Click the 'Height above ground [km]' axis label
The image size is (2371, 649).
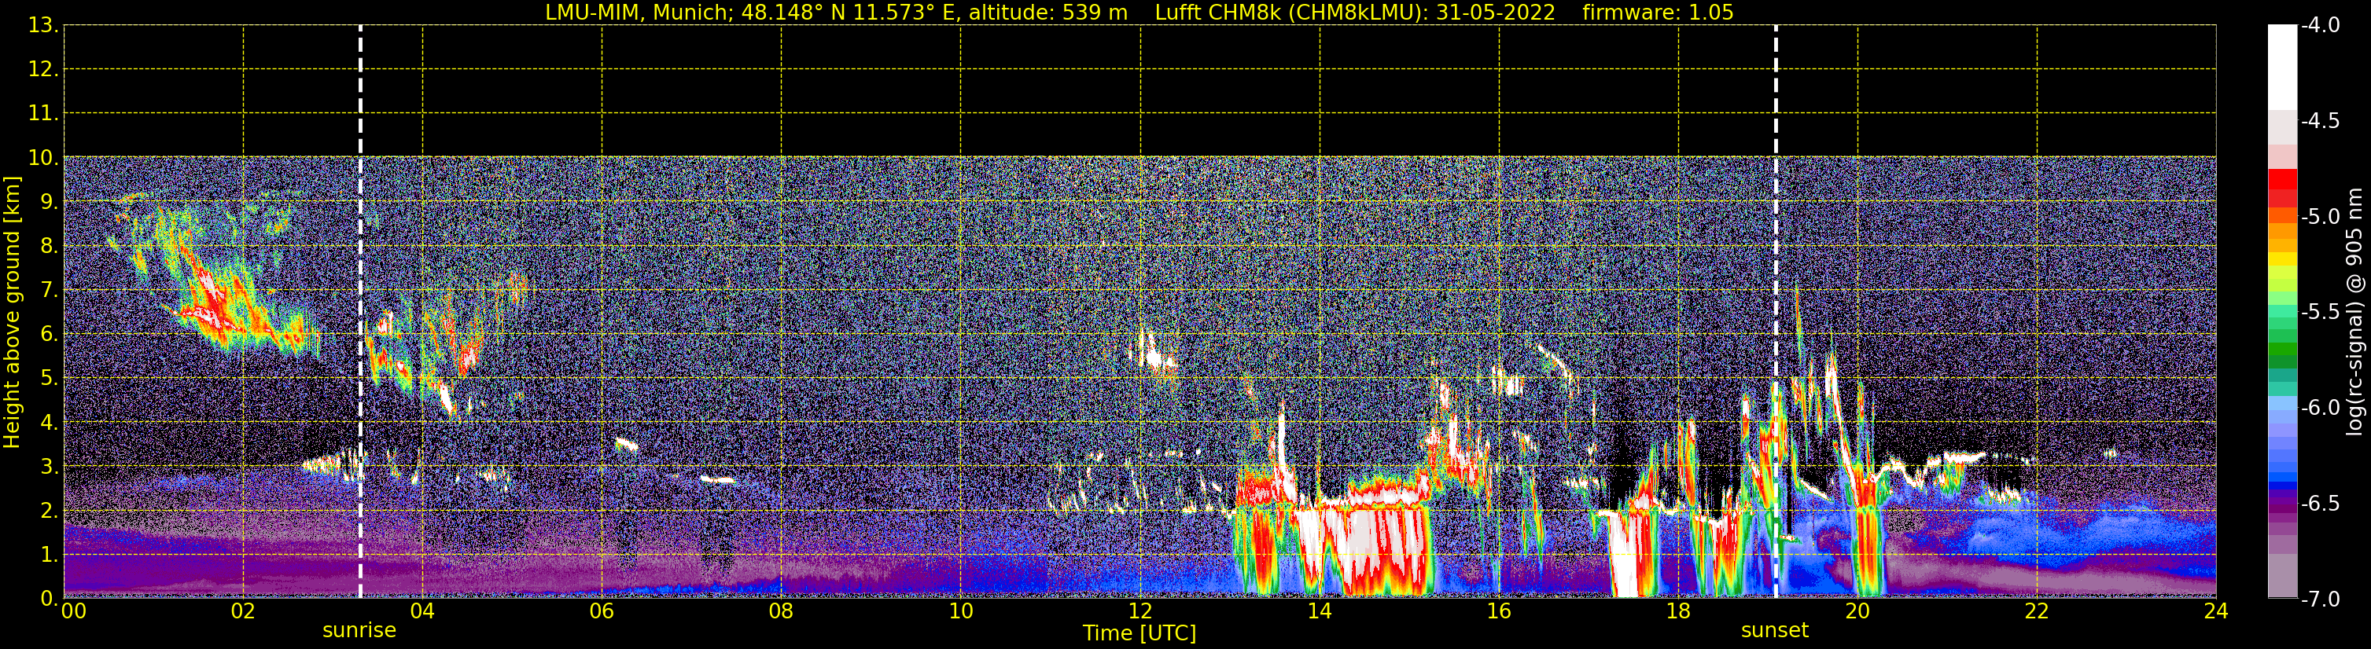click(12, 313)
